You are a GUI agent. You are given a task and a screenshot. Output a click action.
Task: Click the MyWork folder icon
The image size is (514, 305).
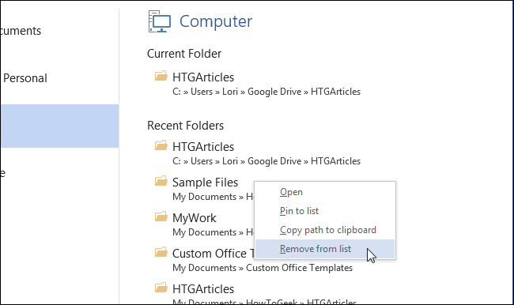pyautogui.click(x=161, y=217)
